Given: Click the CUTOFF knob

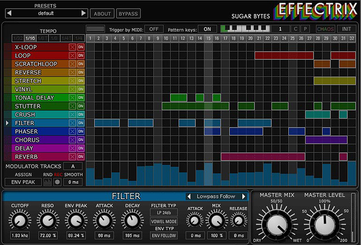Looking at the screenshot, I should [19, 221].
